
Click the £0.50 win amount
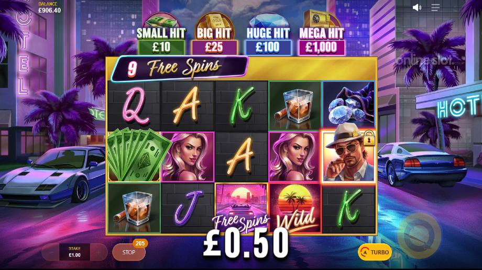tap(246, 243)
